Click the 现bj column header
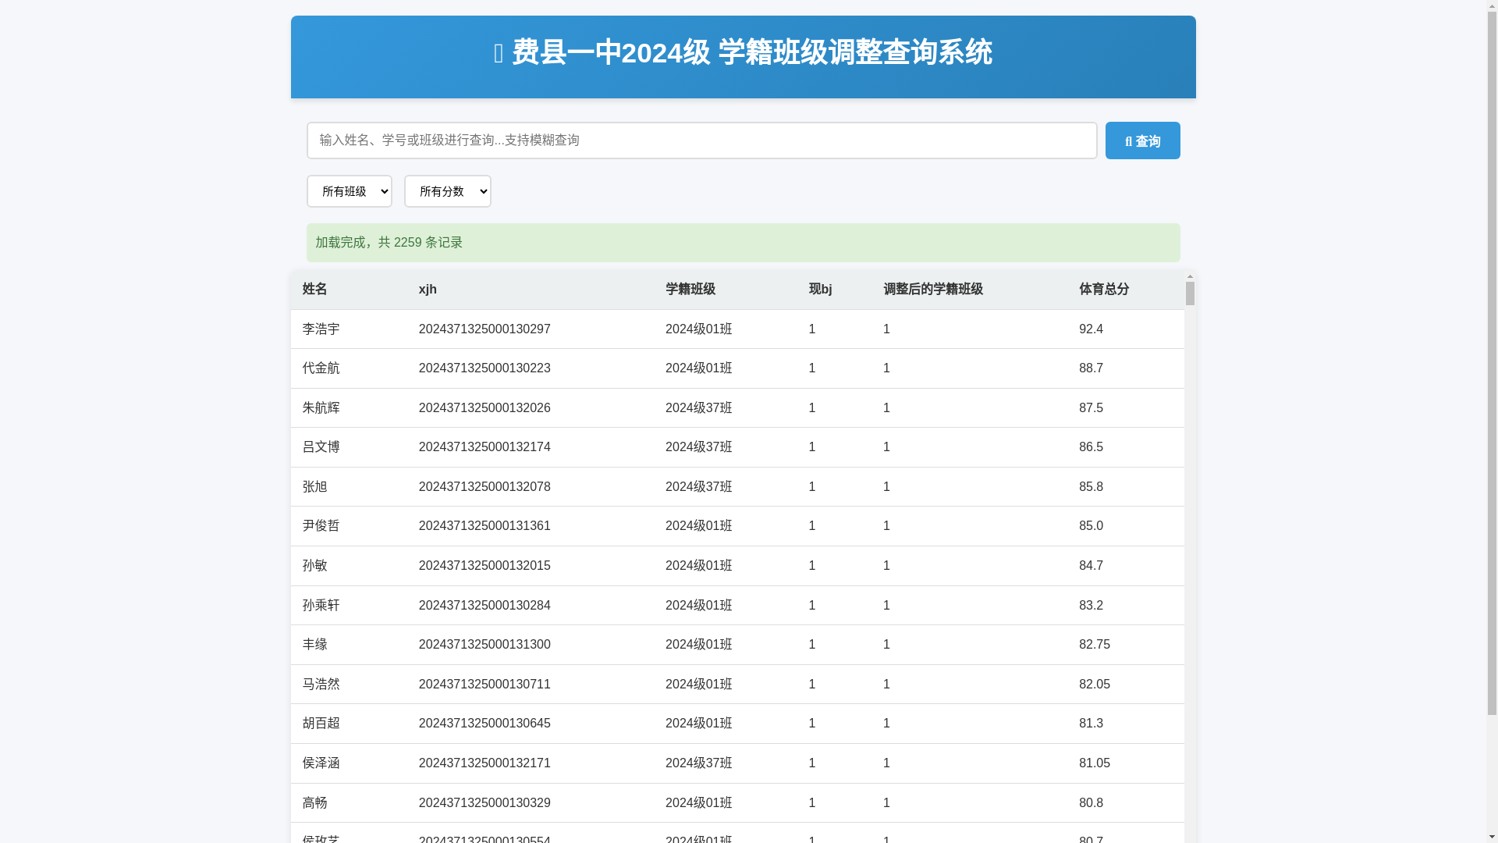The image size is (1498, 843). (x=820, y=290)
